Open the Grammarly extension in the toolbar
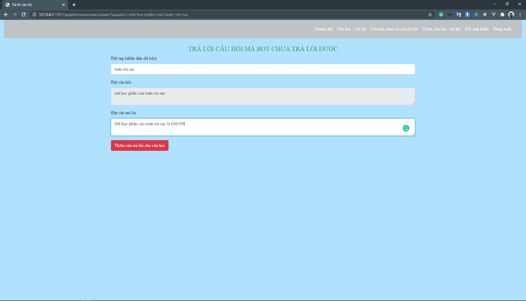The height and width of the screenshot is (301, 526). [x=441, y=14]
